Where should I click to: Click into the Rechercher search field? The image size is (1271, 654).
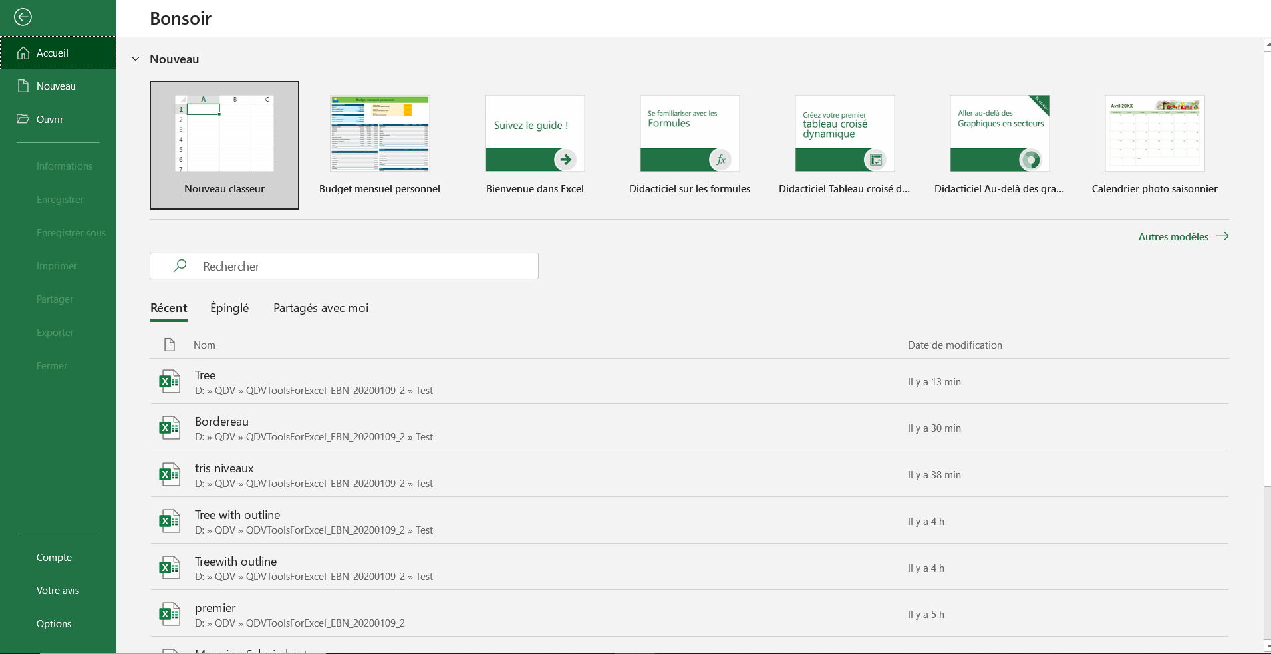(x=344, y=266)
